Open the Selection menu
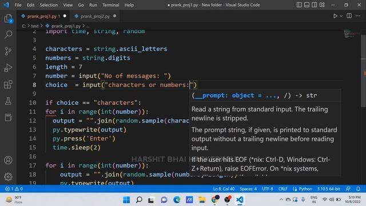Viewport: 366px width, 206px height. pos(49,5)
